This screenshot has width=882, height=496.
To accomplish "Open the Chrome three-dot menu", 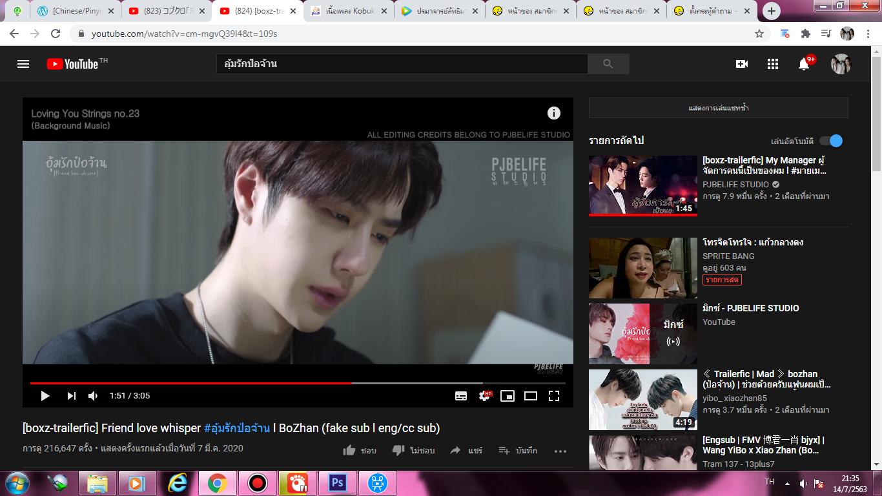I will pyautogui.click(x=868, y=34).
